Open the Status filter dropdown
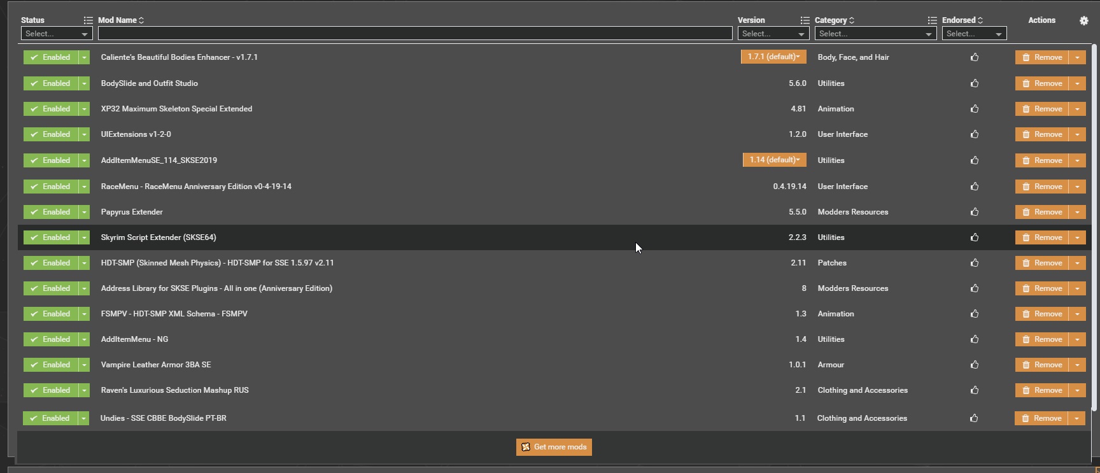Screen dimensions: 1100x473 pyautogui.click(x=57, y=34)
